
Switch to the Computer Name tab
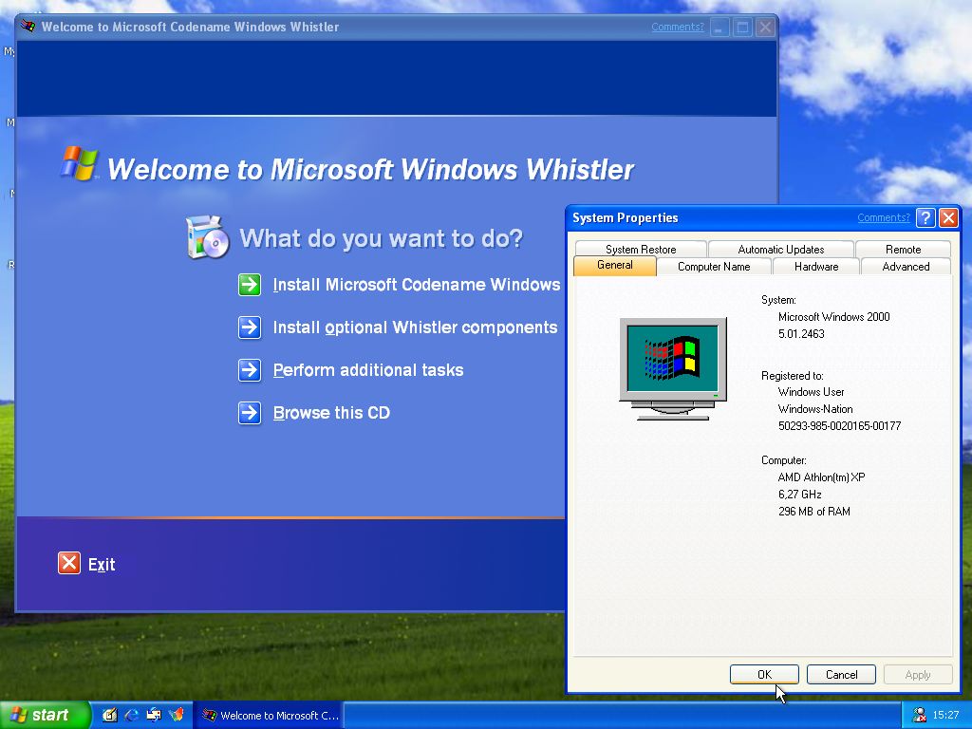[714, 267]
